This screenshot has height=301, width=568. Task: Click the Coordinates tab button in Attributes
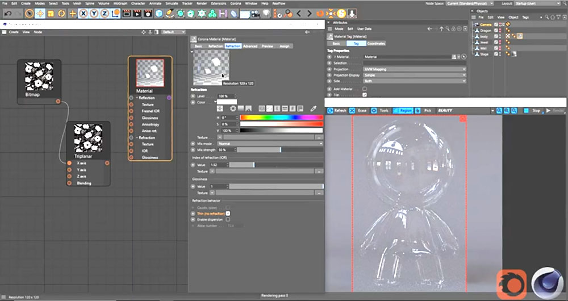(x=375, y=43)
